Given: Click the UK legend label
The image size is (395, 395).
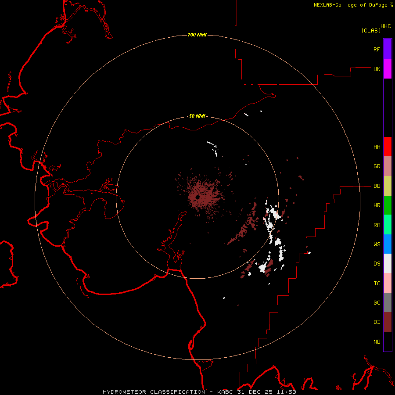Looking at the screenshot, I should point(377,69).
